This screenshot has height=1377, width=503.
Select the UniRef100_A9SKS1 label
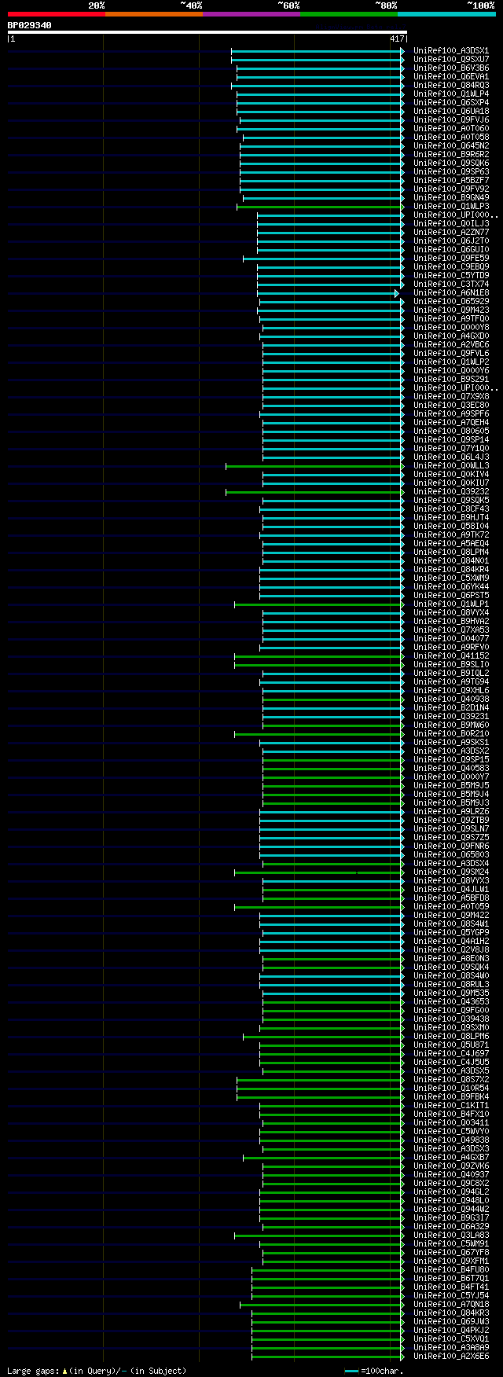tap(451, 743)
